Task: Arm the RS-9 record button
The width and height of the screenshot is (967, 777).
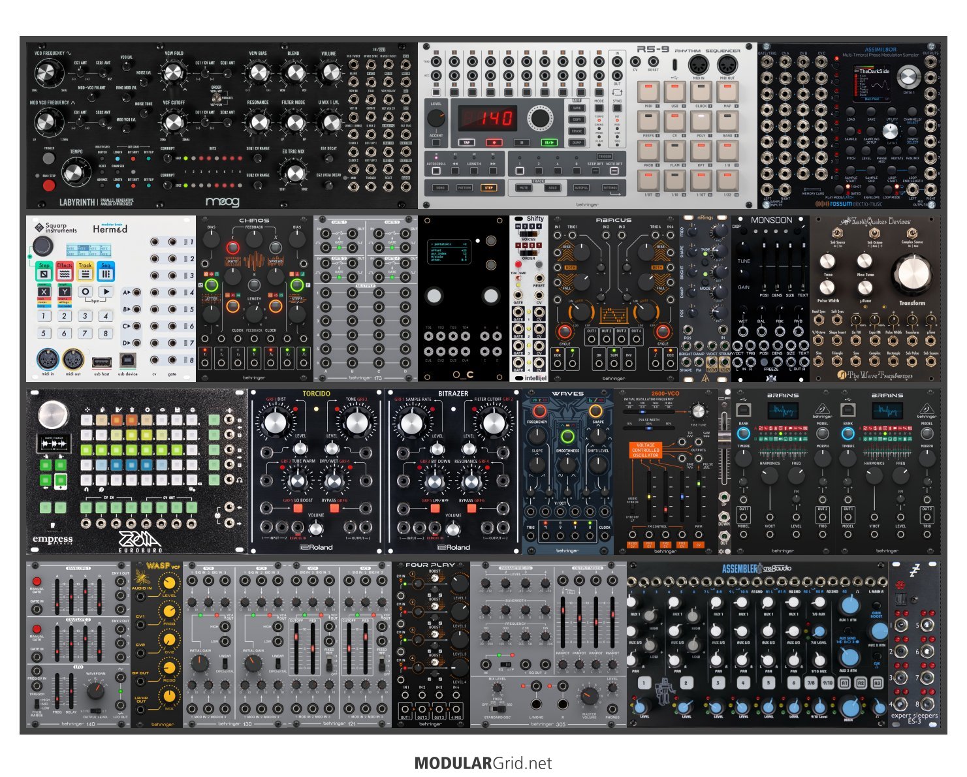Action: point(494,142)
